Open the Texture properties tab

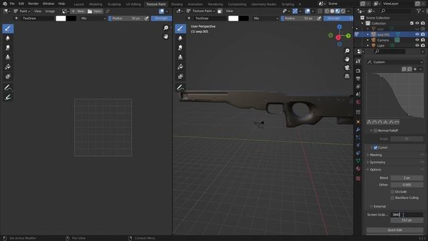click(x=358, y=179)
